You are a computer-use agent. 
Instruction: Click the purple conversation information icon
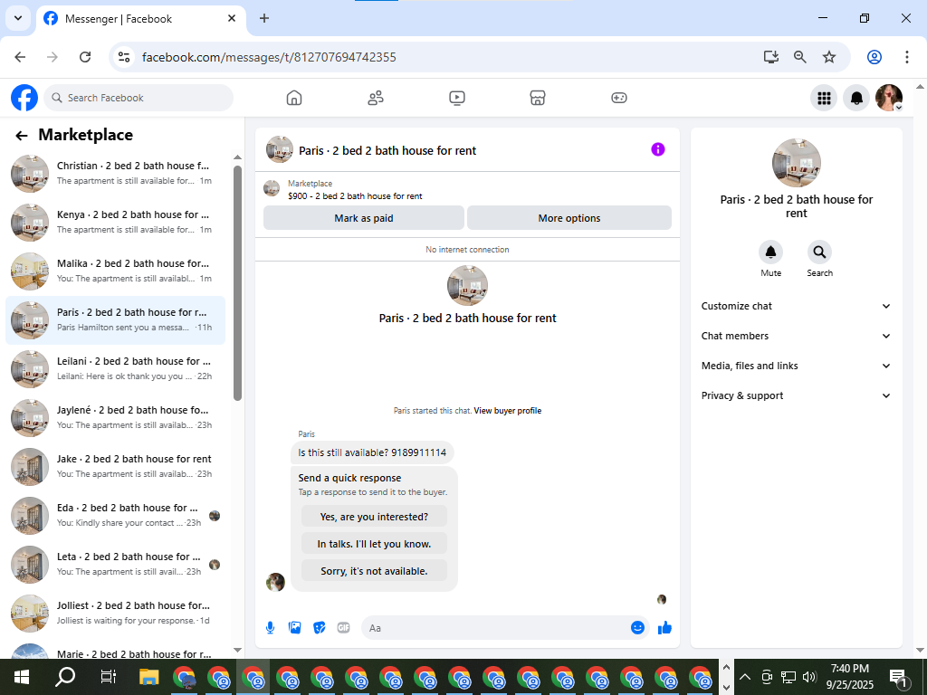tap(658, 149)
